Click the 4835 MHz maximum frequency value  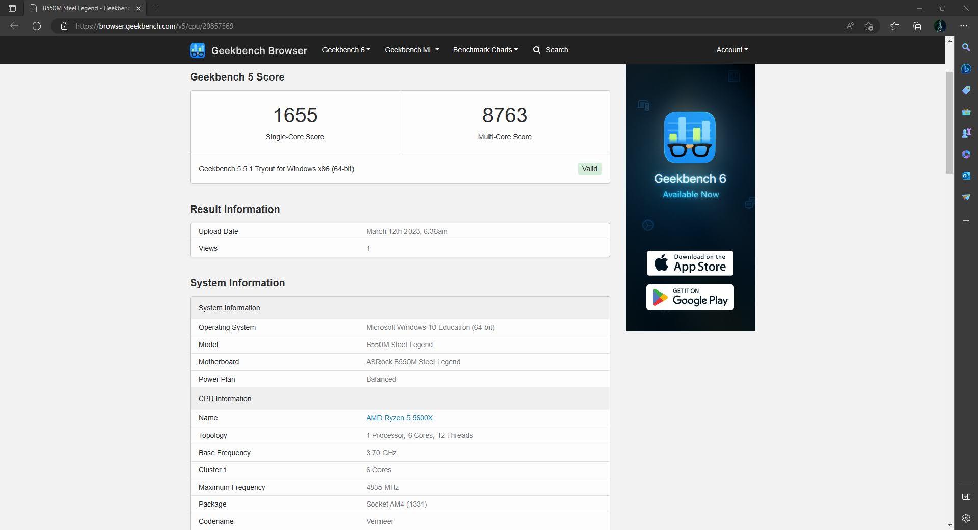click(x=383, y=487)
